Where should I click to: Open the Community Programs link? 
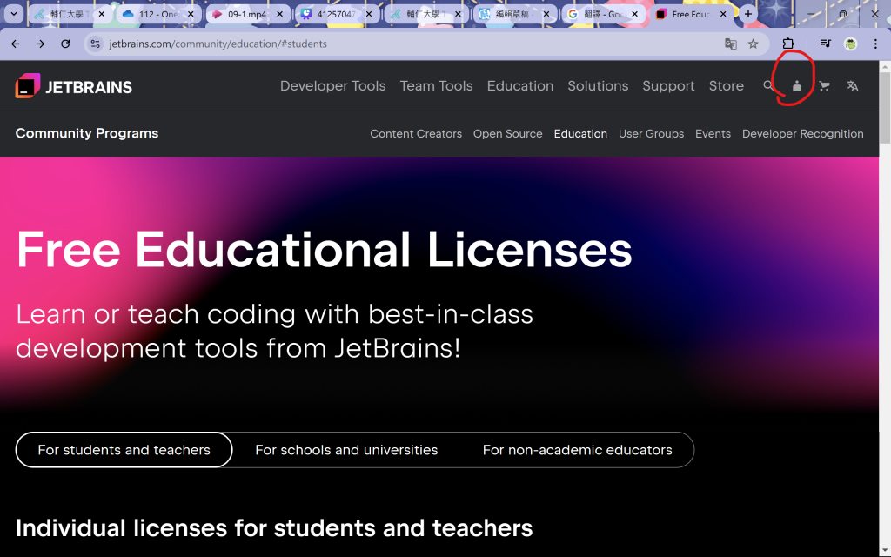87,133
